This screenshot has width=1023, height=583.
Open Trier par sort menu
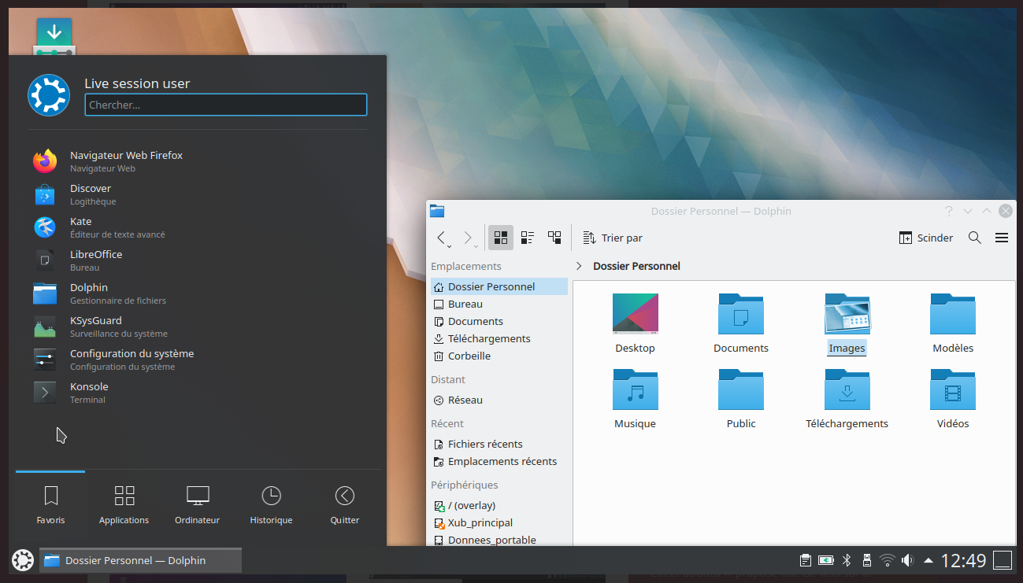coord(613,238)
